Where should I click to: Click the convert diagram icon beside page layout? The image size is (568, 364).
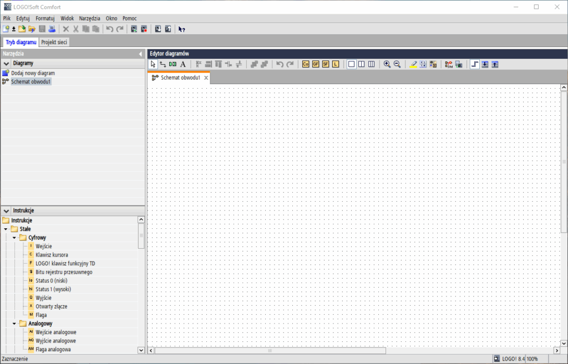coord(433,64)
